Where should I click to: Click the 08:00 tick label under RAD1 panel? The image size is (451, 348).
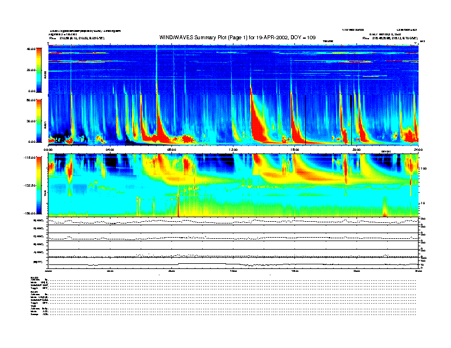coord(171,150)
